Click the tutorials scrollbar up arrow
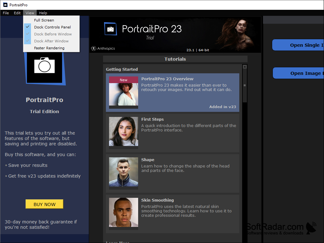 (x=245, y=67)
